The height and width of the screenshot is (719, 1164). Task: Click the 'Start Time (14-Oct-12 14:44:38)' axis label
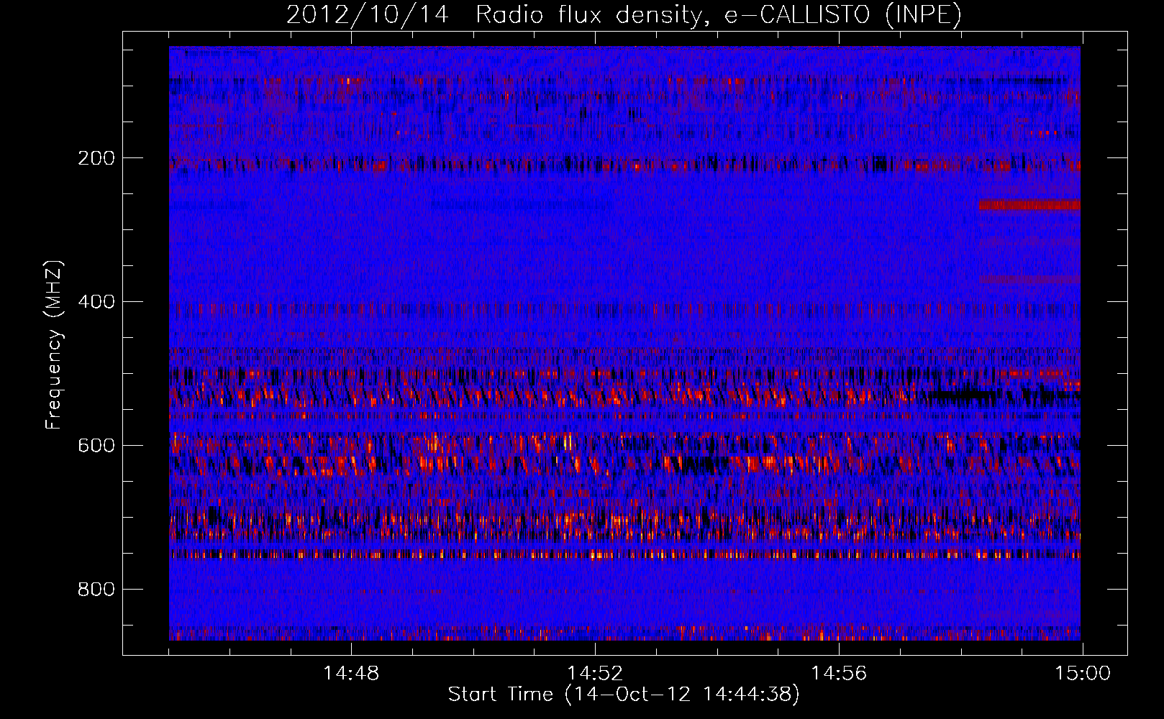pos(624,695)
